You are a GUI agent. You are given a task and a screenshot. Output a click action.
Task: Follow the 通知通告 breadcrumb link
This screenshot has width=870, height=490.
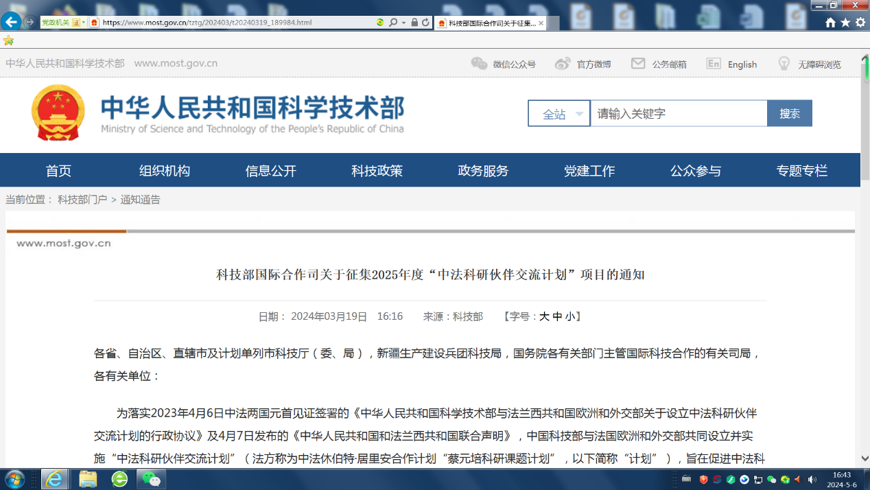140,200
